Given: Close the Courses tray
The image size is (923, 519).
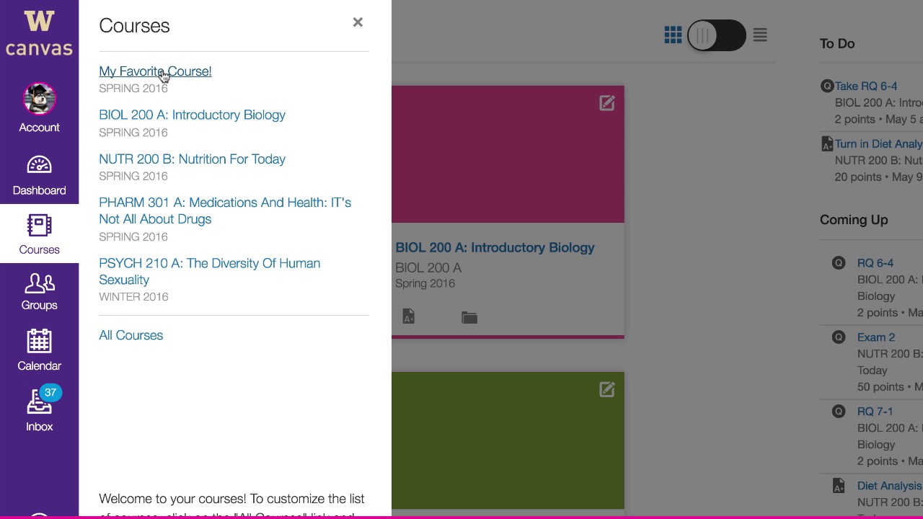Looking at the screenshot, I should tap(358, 22).
